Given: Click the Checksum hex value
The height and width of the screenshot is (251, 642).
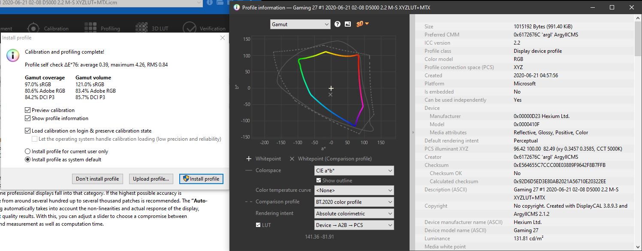Looking at the screenshot, I should [559, 165].
